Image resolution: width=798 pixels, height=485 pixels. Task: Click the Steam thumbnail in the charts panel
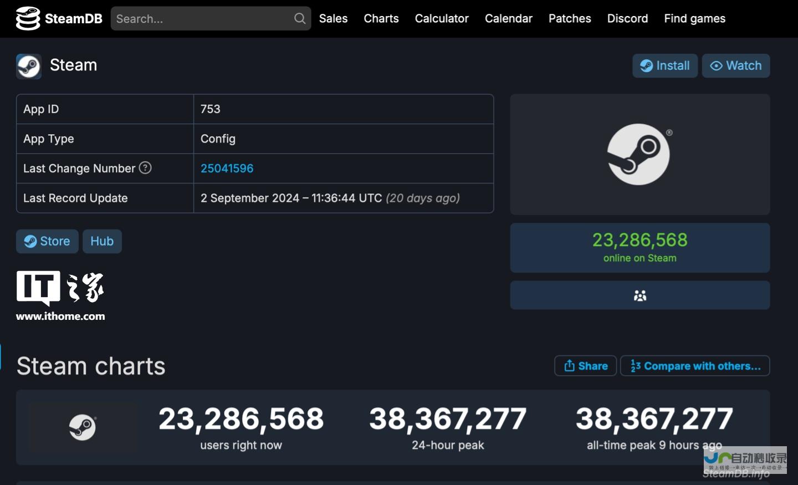[x=83, y=427]
